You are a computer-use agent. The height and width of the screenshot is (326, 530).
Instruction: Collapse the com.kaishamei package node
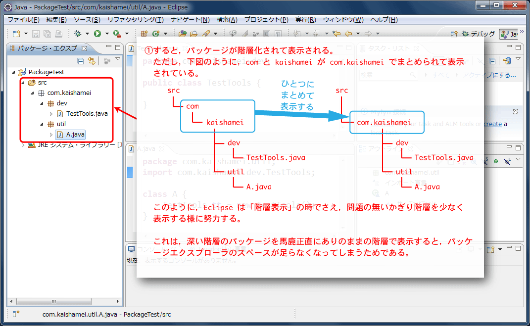click(x=33, y=93)
